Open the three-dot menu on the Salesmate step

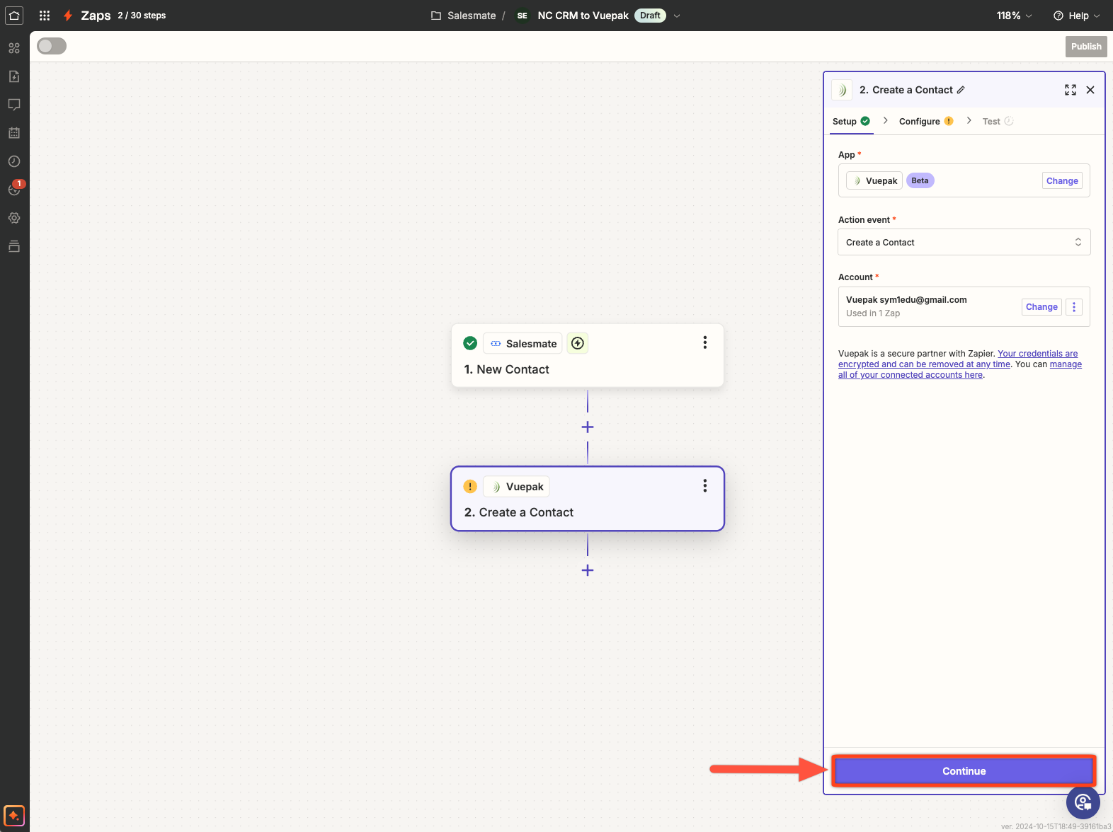pos(704,342)
